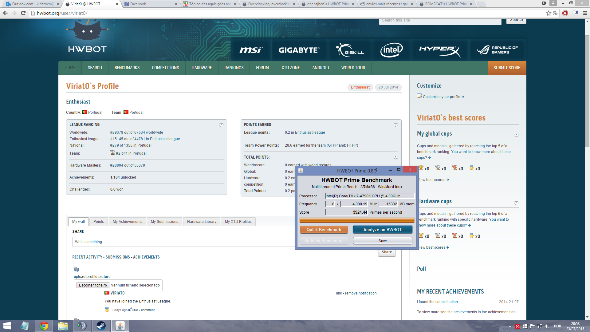This screenshot has width=590, height=332.
Task: Click the Search this site field
Action: tap(440, 21)
